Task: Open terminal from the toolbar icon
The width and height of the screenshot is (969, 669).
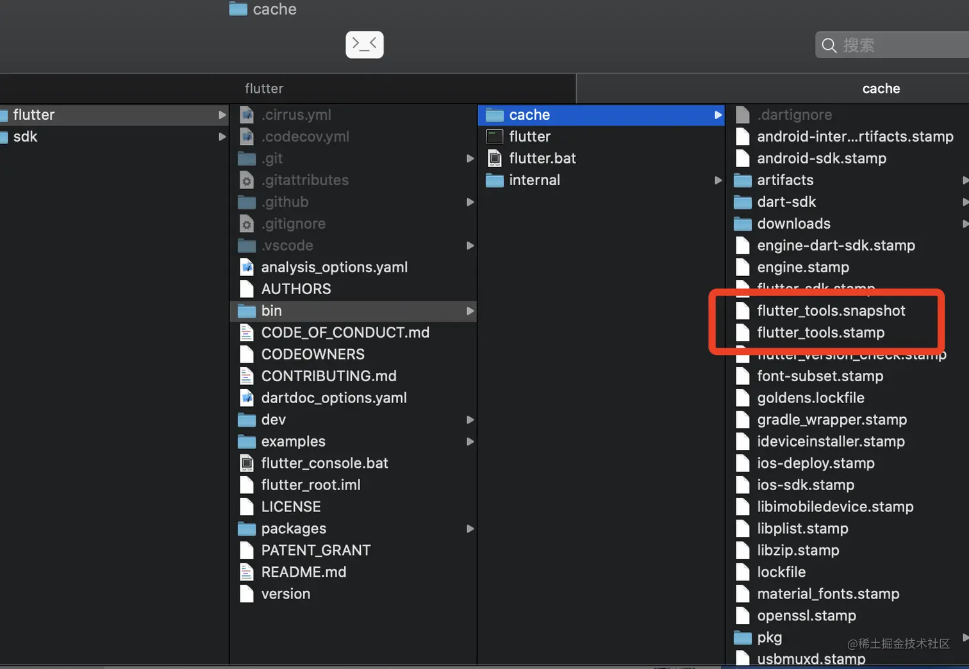Action: pyautogui.click(x=365, y=44)
